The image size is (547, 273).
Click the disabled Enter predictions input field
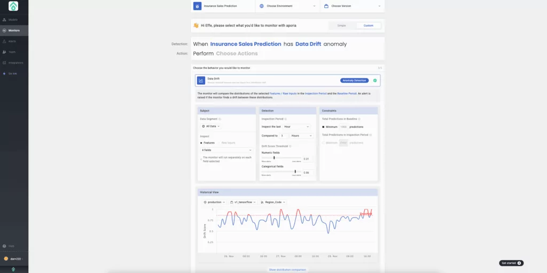(x=343, y=143)
